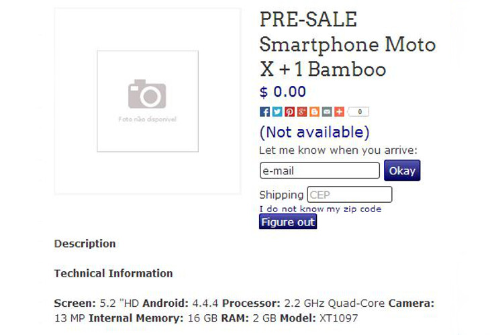490x335 pixels.
Task: Click the Twitter share icon
Action: click(277, 112)
